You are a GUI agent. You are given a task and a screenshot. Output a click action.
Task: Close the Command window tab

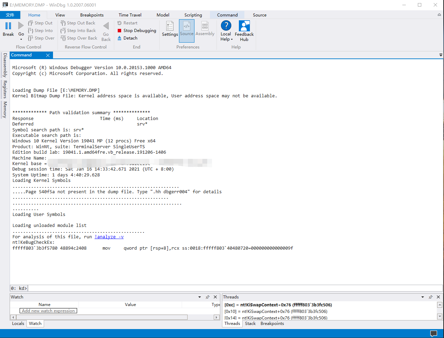(48, 55)
